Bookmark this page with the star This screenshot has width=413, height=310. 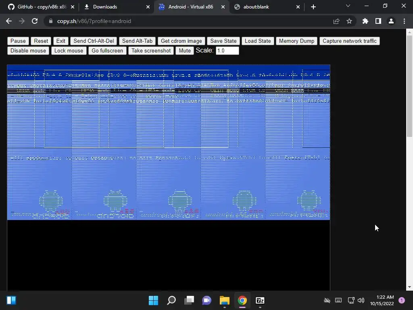(349, 21)
